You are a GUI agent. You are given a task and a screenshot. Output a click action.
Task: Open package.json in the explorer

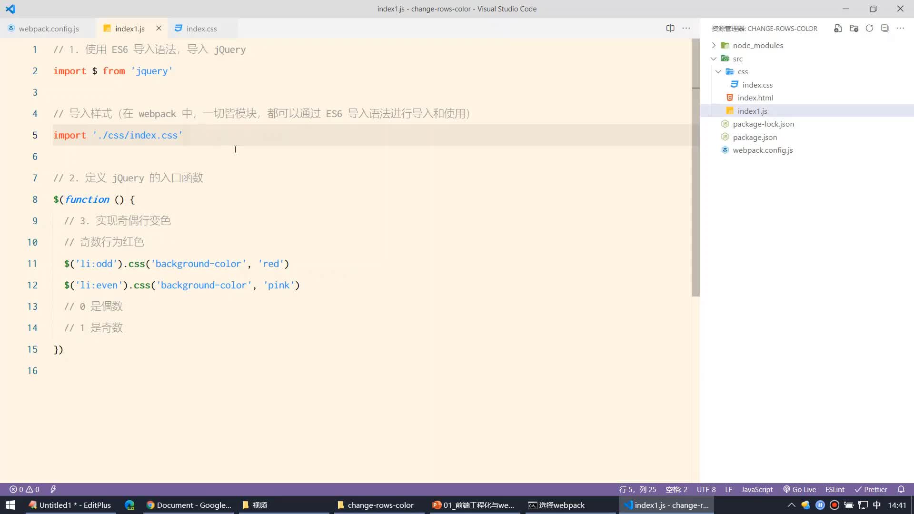pyautogui.click(x=755, y=137)
